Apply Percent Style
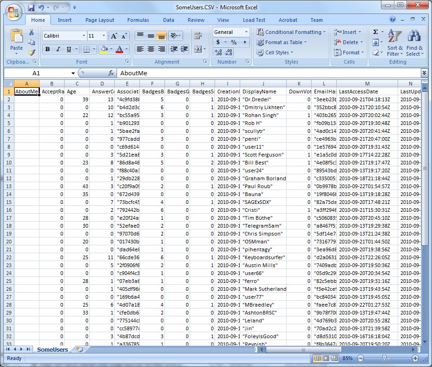Image resolution: width=432 pixels, height=367 pixels. pos(234,42)
